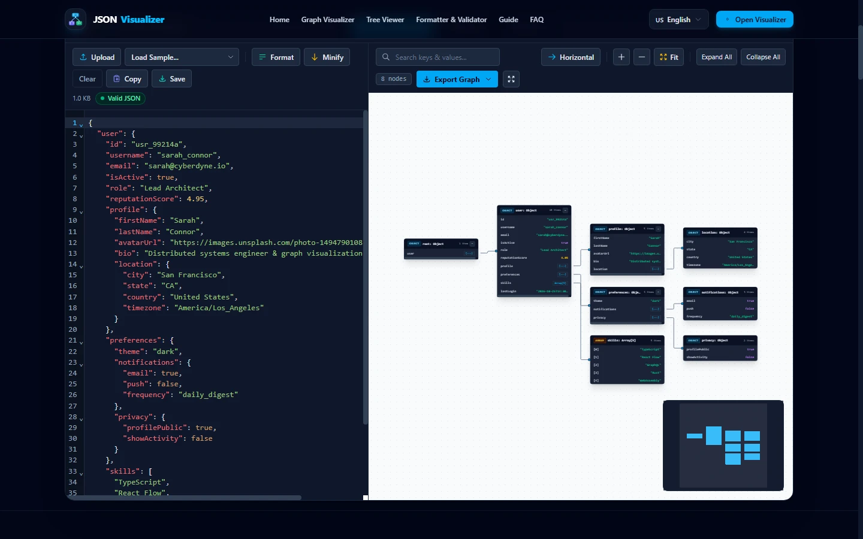Format the JSON with the Format button
Viewport: 863px width, 539px height.
click(276, 57)
